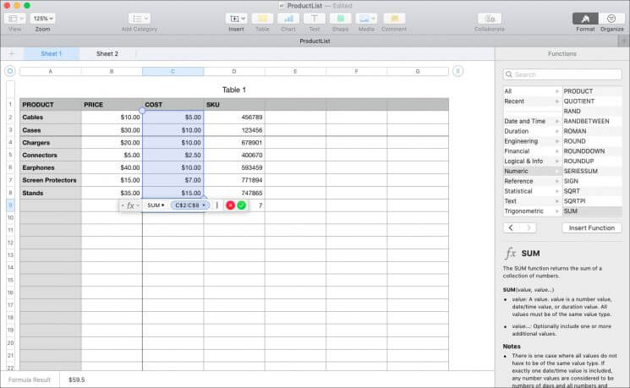This screenshot has width=630, height=388.
Task: Toggle the Format sidebar
Action: 585,18
